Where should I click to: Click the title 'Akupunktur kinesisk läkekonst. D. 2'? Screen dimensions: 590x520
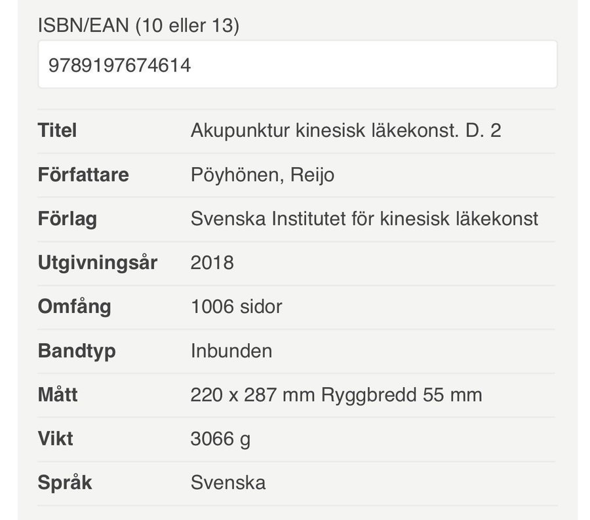click(345, 130)
